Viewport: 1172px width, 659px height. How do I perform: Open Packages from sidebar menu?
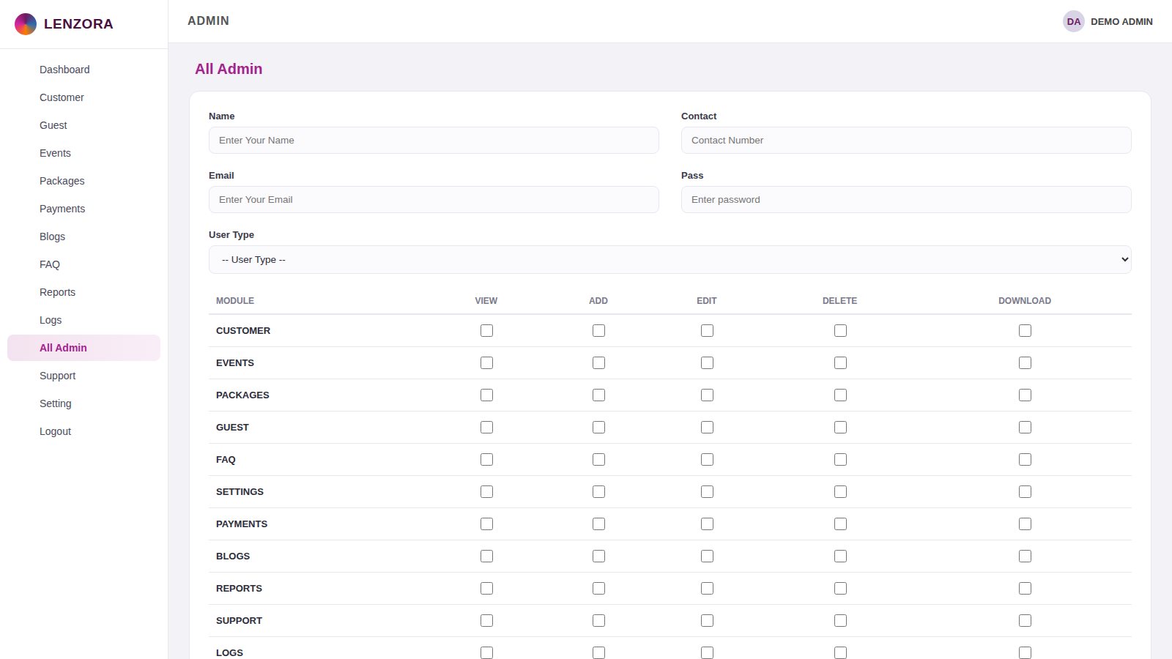[84, 181]
